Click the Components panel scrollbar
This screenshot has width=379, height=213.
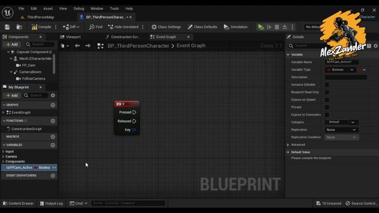tap(54, 64)
